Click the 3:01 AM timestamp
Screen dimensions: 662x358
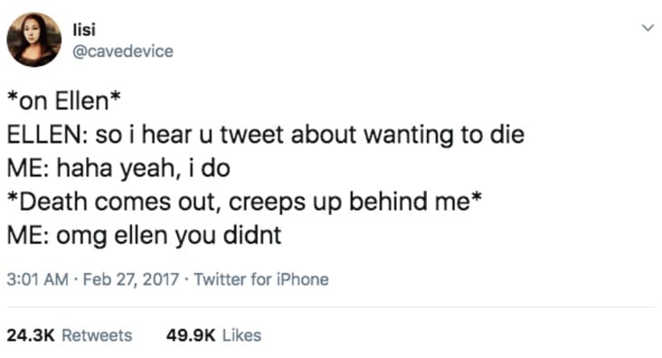pos(38,279)
